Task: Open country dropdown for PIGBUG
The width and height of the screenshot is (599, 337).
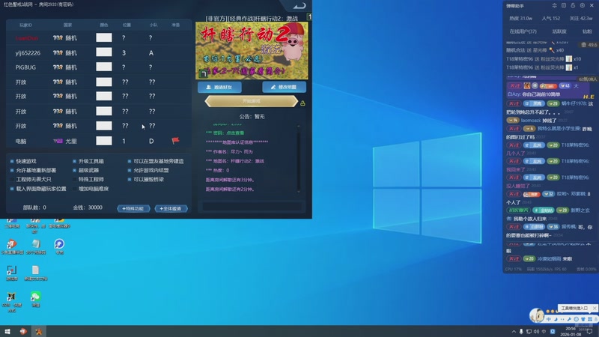Action: (x=65, y=67)
